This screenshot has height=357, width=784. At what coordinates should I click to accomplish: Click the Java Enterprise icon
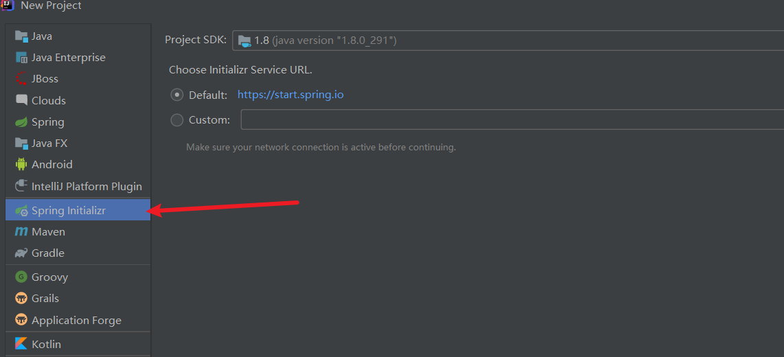[x=21, y=58]
